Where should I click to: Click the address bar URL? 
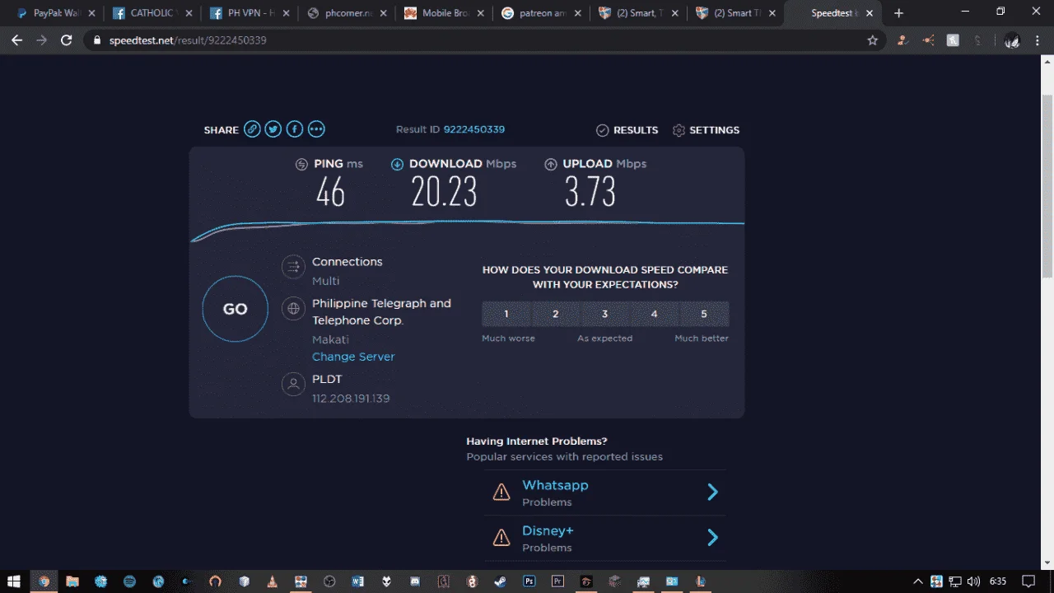188,40
